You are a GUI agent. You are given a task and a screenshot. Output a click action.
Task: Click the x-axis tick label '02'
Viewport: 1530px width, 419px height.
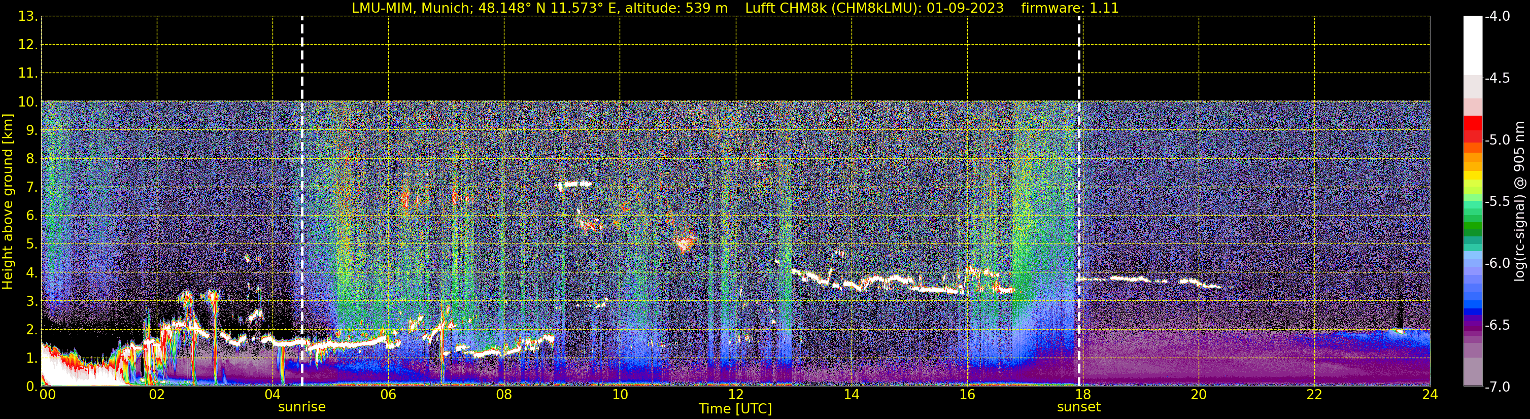(x=156, y=395)
